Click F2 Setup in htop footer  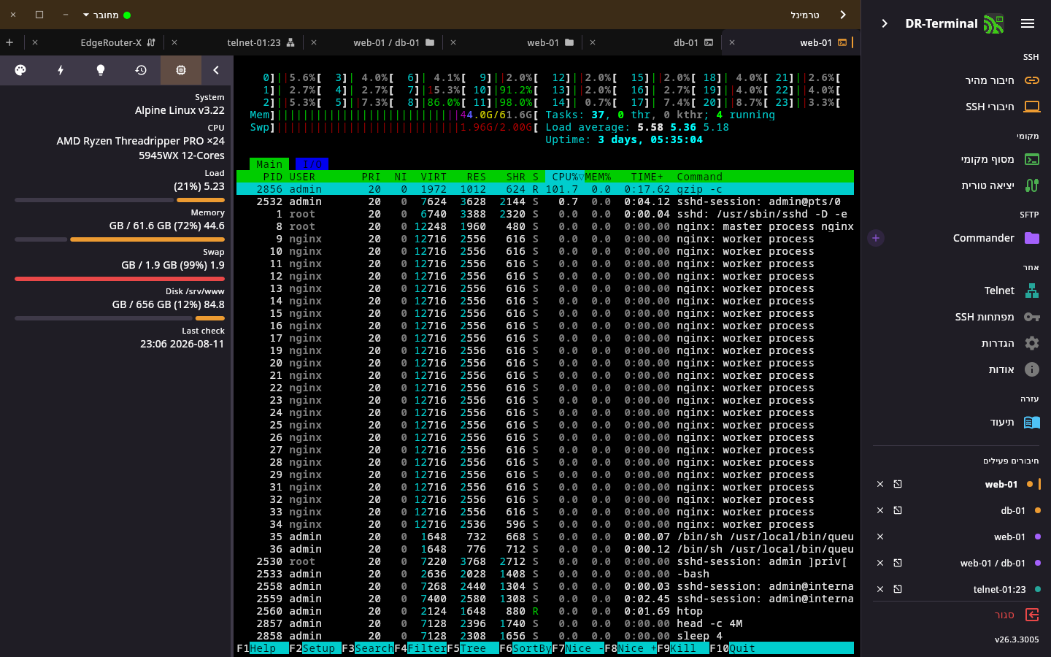pos(315,648)
